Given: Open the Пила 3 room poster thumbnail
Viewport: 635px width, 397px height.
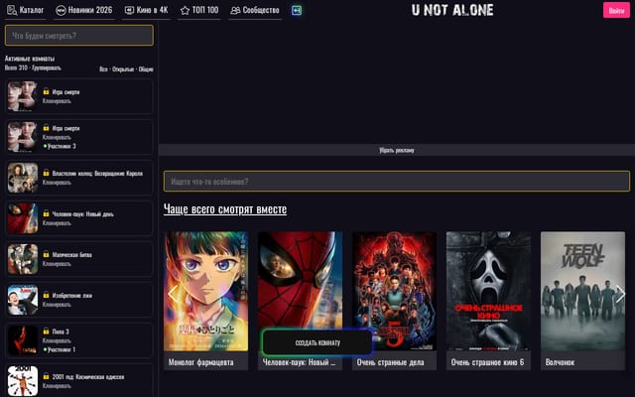Looking at the screenshot, I should coord(23,340).
